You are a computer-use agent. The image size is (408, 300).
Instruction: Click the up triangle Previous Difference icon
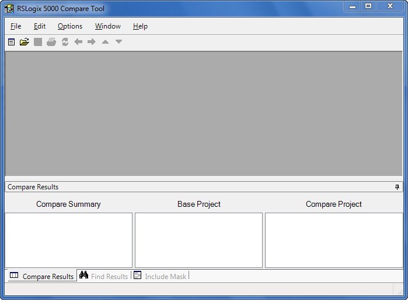click(x=105, y=42)
